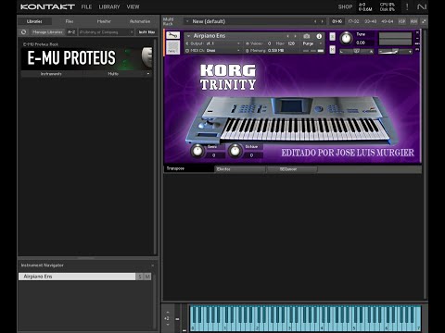Open the MIDI channel dropdown
Image resolution: width=445 pixels, height=333 pixels.
[238, 50]
